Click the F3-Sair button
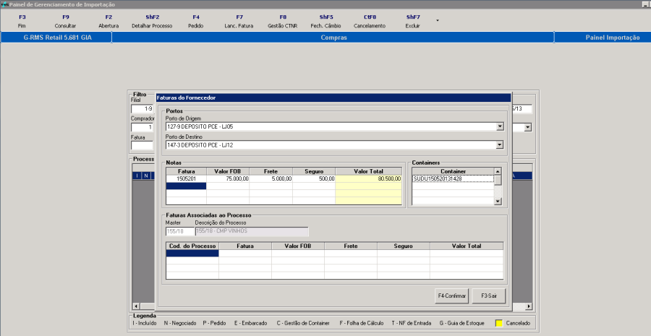The width and height of the screenshot is (651, 336). (x=489, y=296)
